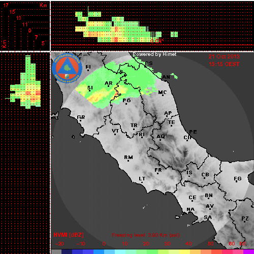Image resolution: width=254 pixels, height=254 pixels.
Task: Click the blue 0 dBZ color swatch
Action: [99, 252]
